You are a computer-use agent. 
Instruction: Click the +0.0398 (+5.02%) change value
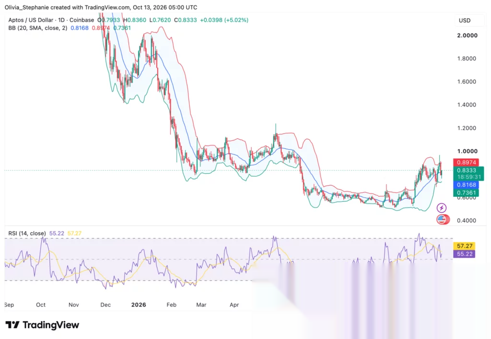224,20
